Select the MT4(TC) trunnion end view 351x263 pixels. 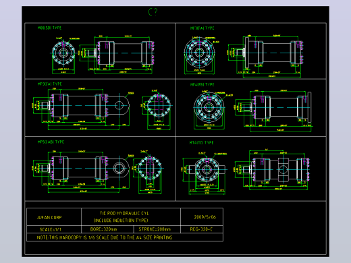[x=207, y=169]
